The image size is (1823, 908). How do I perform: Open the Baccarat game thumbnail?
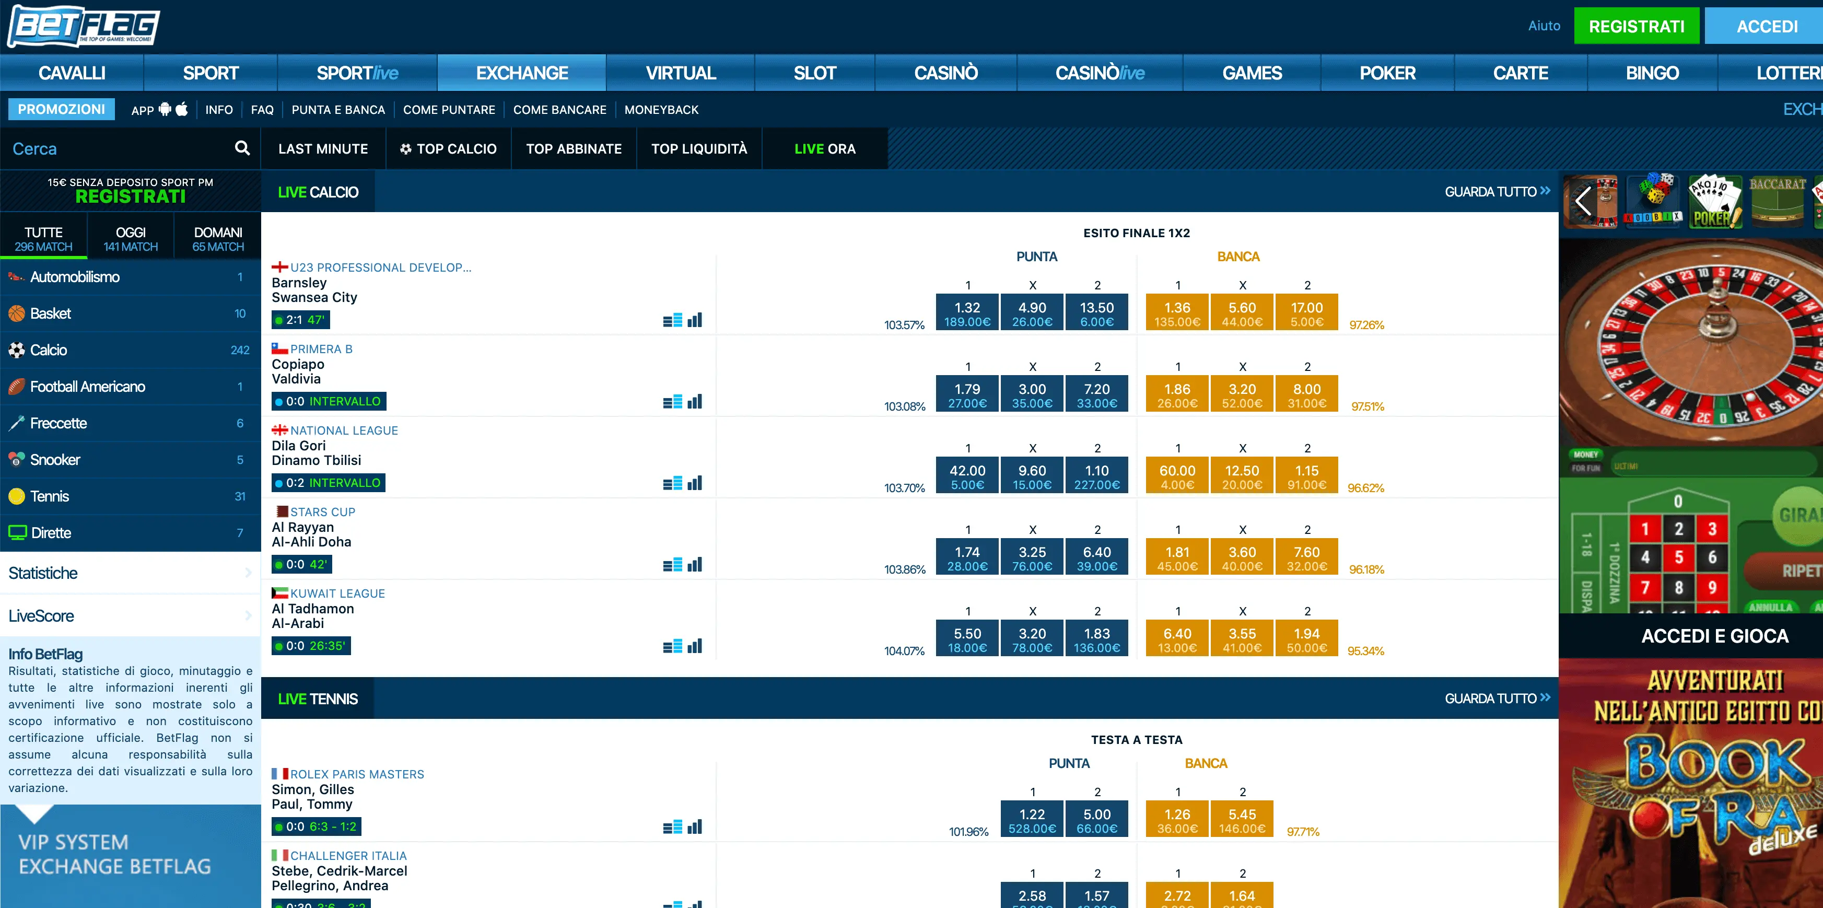coord(1778,202)
